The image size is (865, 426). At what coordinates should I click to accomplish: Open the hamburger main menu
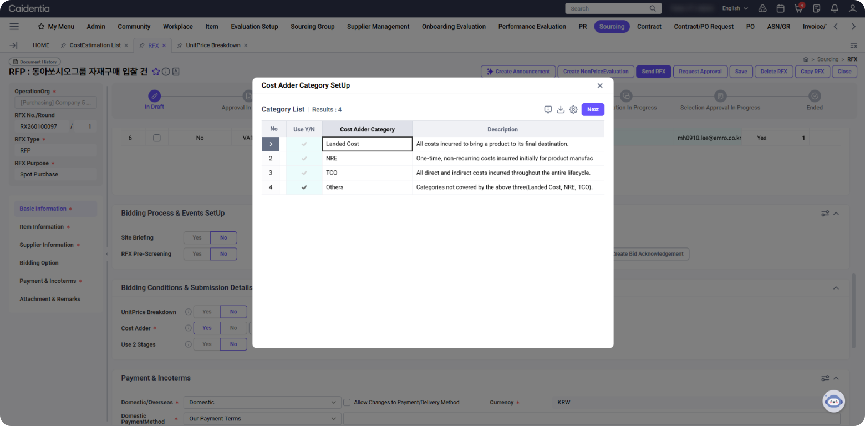pyautogui.click(x=14, y=27)
